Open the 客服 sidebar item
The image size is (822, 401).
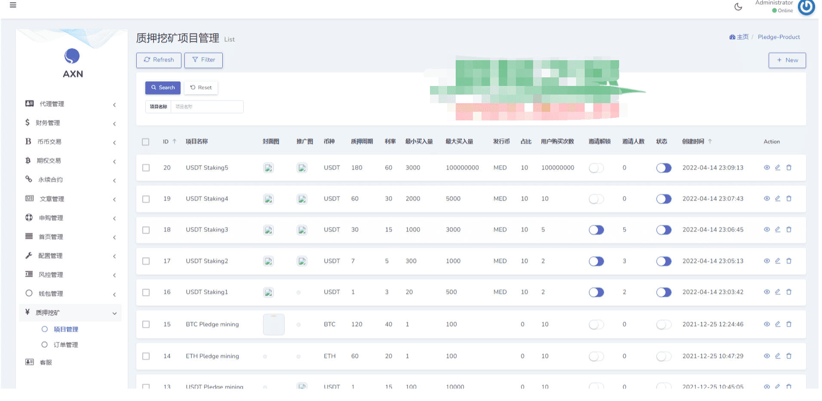point(46,362)
